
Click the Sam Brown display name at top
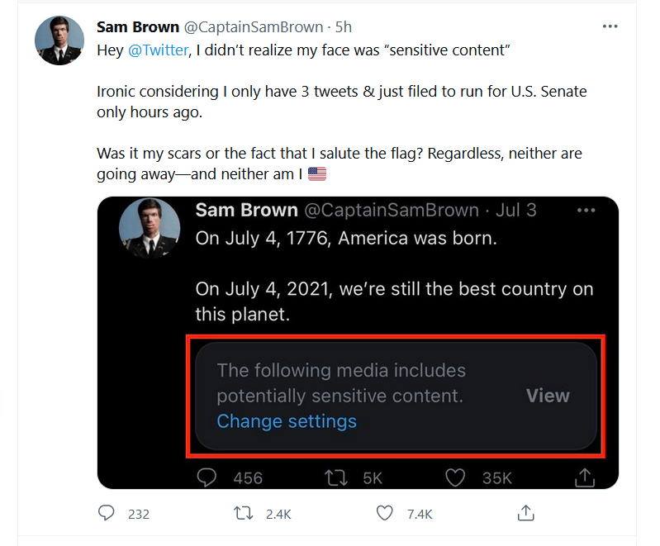138,27
